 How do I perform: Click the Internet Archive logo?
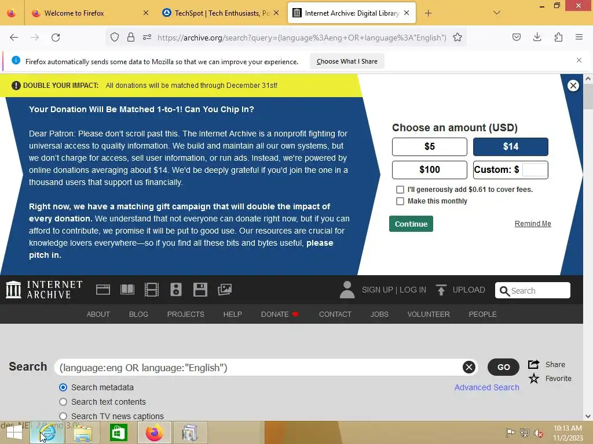(44, 290)
